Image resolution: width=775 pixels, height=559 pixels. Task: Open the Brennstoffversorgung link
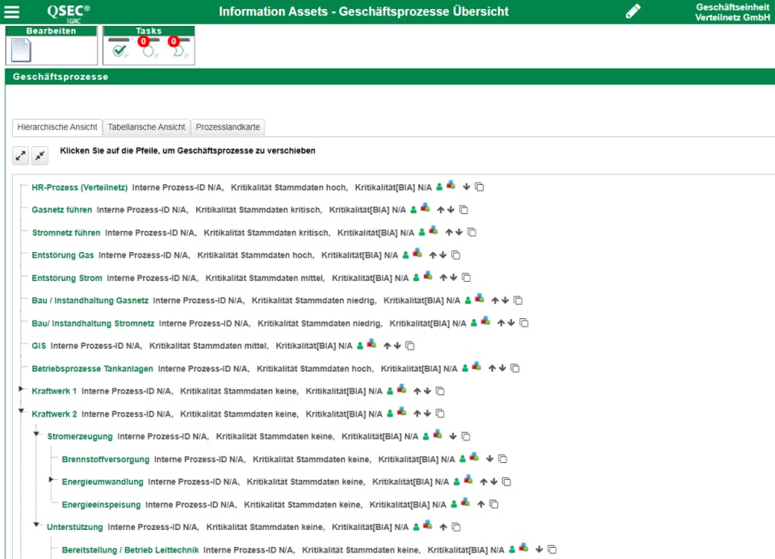[106, 459]
